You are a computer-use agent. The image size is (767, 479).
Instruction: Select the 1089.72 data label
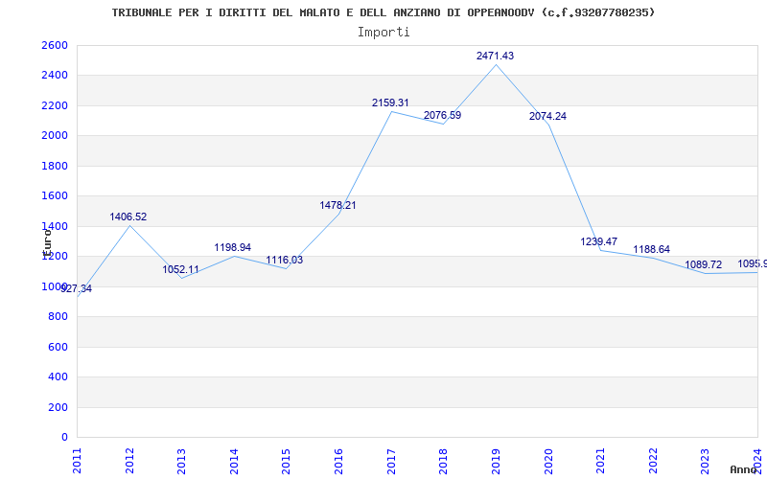click(704, 265)
